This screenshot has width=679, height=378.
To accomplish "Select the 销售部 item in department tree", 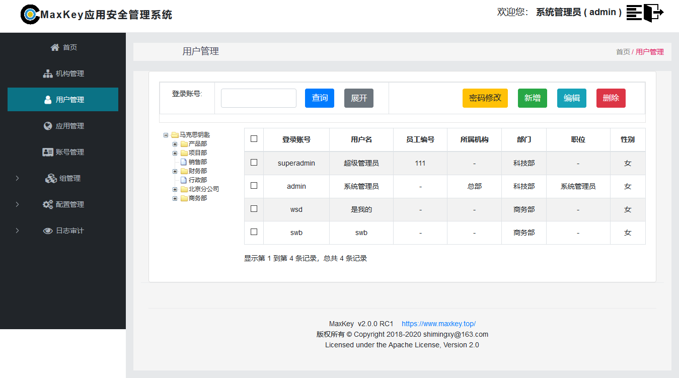I will coord(197,162).
